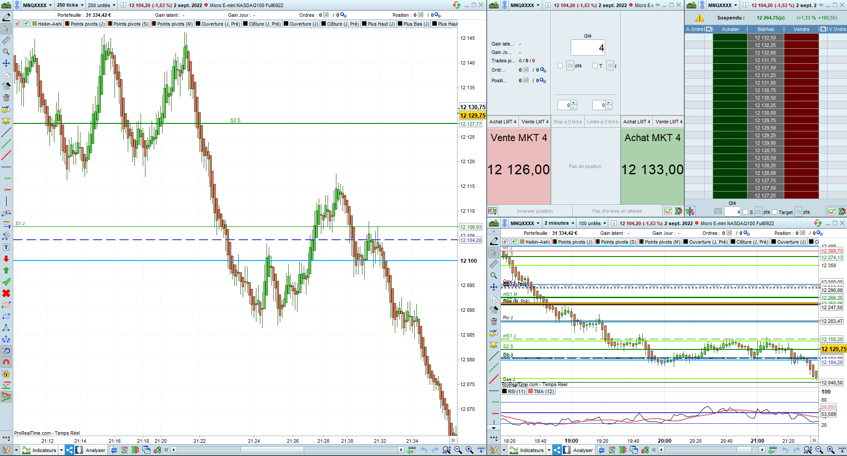Viewport: 847px width, 456px height.
Task: Insert a green up arrow marker
Action: (6, 270)
